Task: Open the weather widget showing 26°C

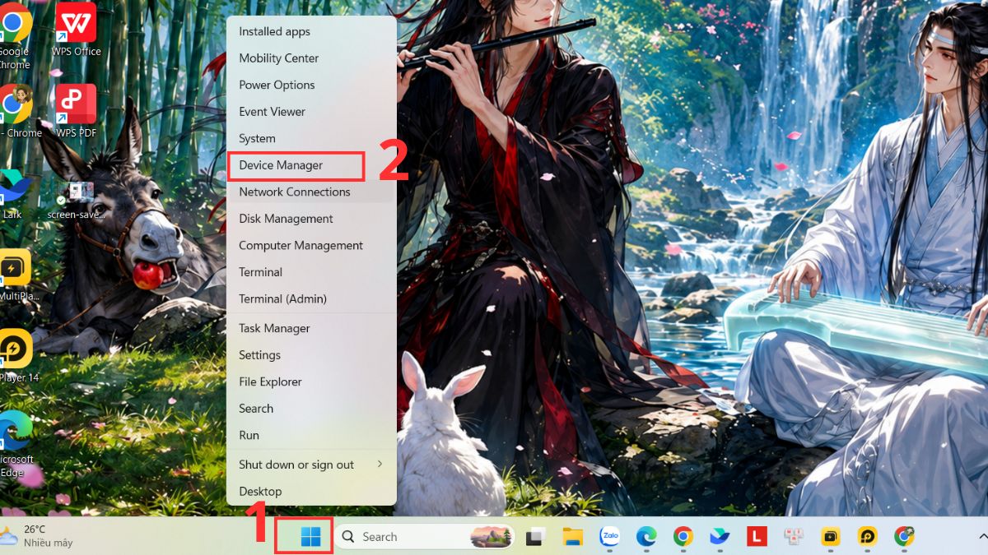Action: tap(37, 536)
